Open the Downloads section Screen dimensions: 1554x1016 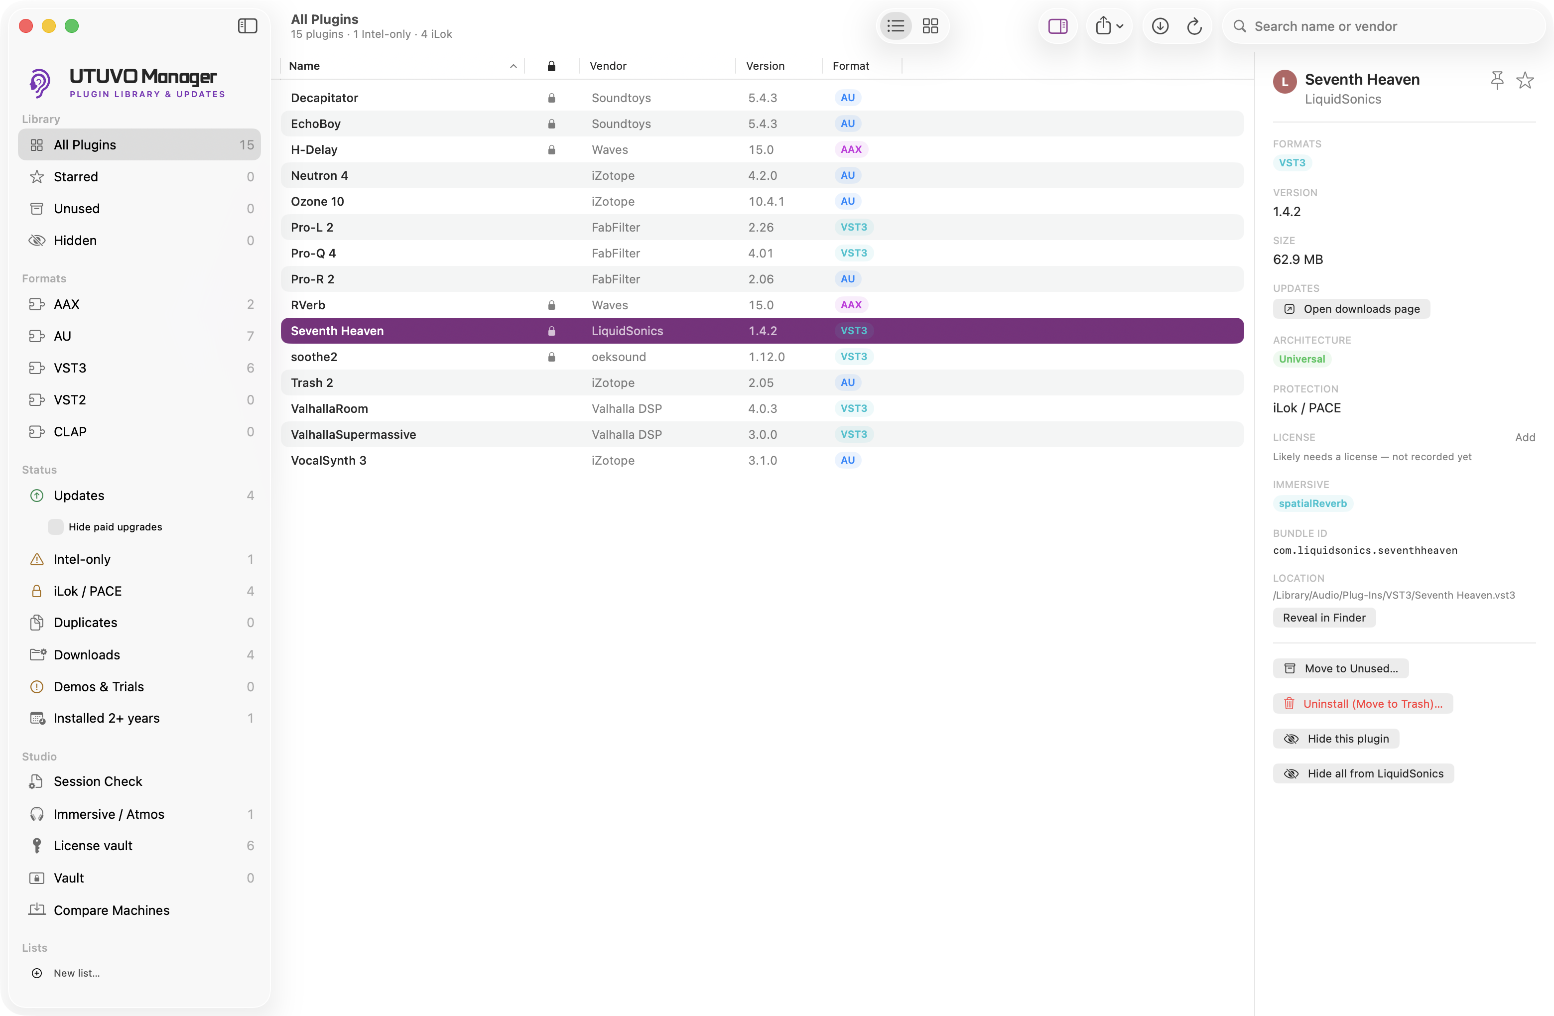click(x=139, y=655)
